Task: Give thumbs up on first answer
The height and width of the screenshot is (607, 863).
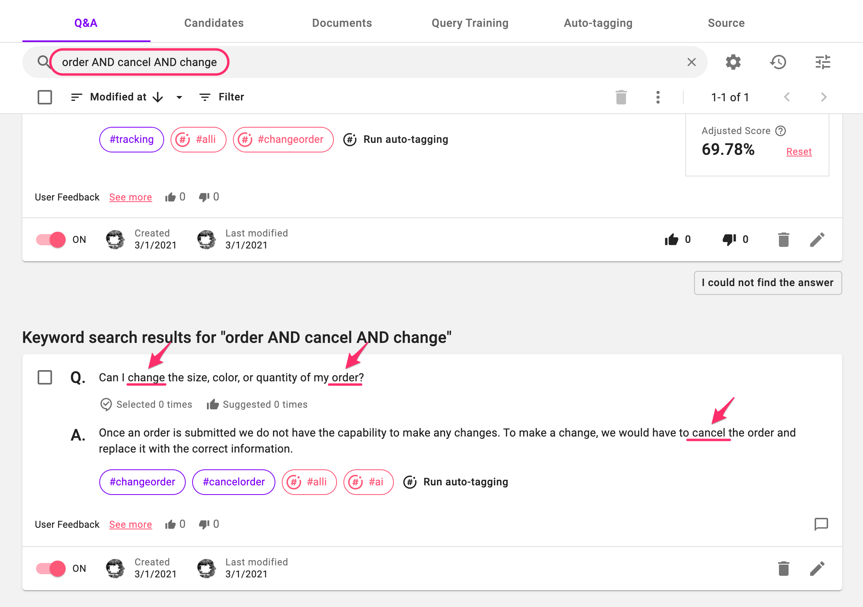Action: tap(671, 239)
